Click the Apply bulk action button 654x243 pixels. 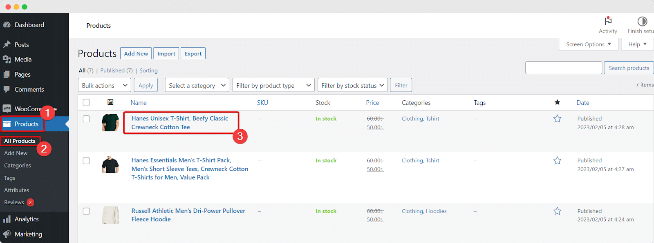coord(146,85)
